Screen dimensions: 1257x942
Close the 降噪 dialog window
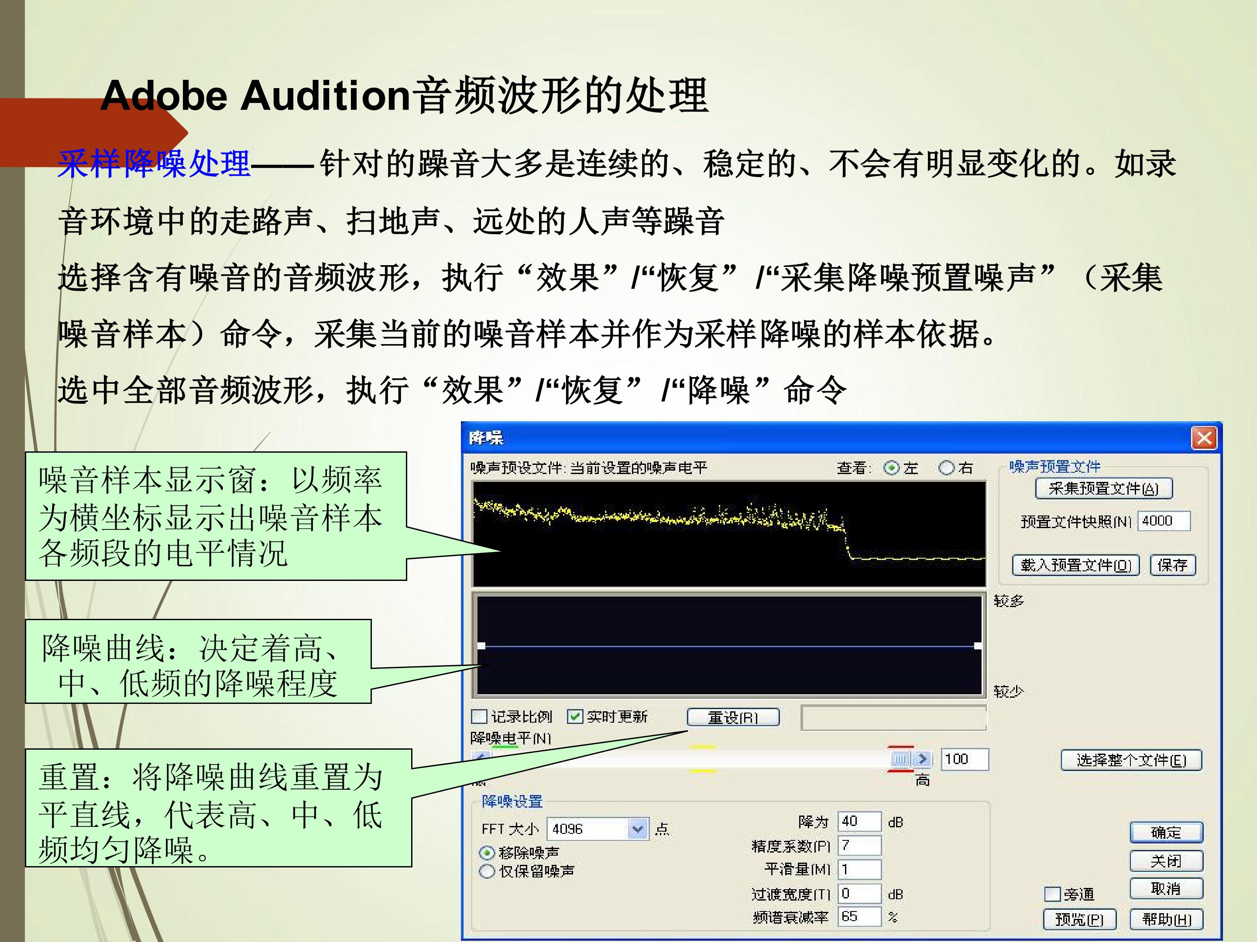(x=1204, y=438)
